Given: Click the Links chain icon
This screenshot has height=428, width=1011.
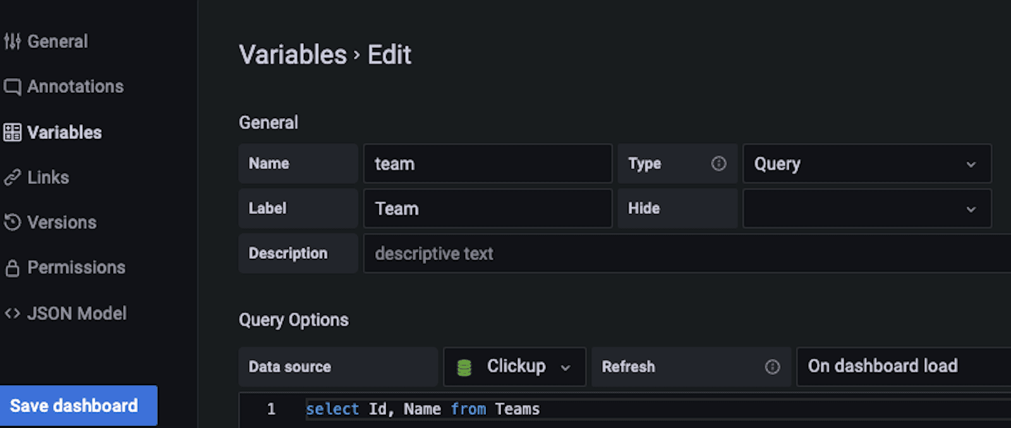Looking at the screenshot, I should click(12, 177).
